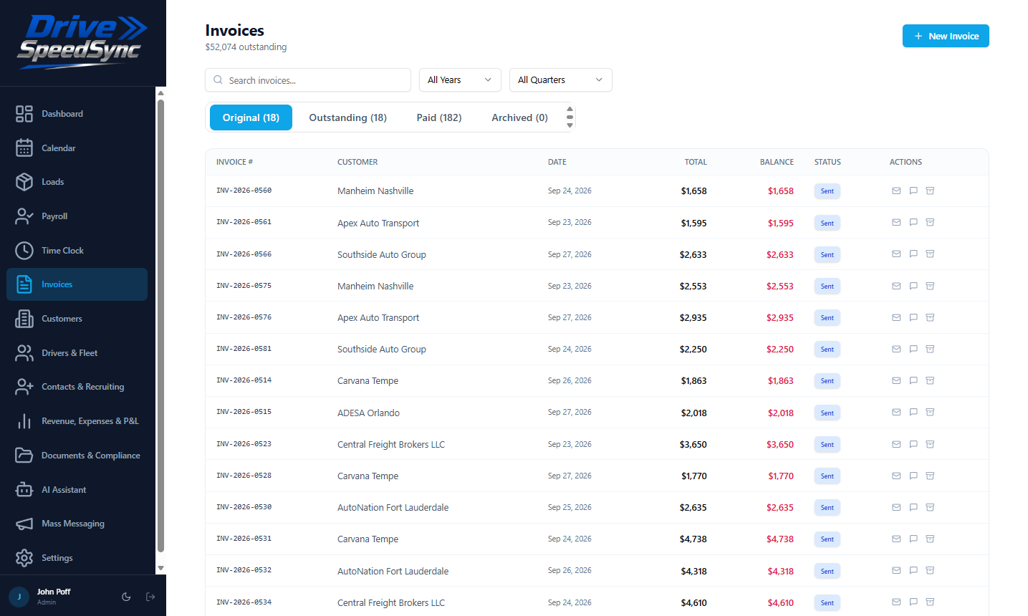Create a New Invoice
This screenshot has width=1028, height=616.
point(946,36)
